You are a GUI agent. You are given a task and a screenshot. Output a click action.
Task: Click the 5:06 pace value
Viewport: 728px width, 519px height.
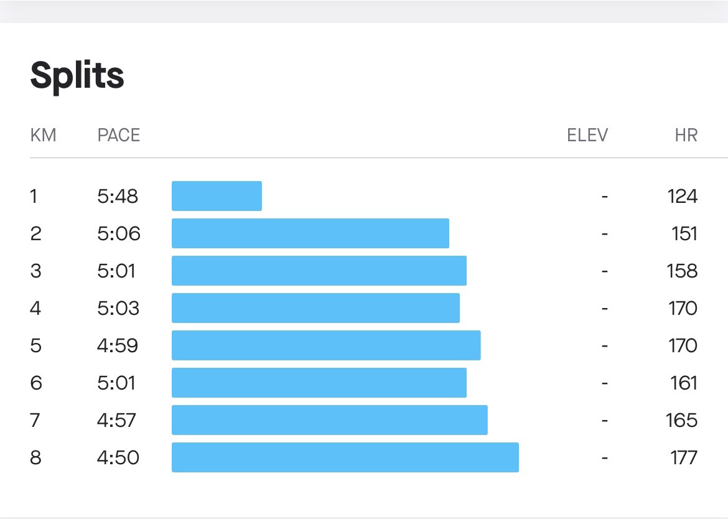(119, 234)
